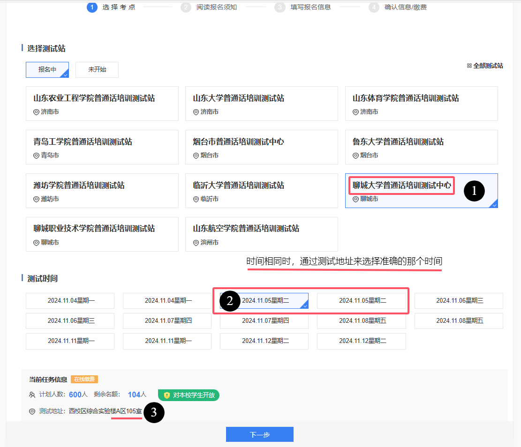The height and width of the screenshot is (447, 521).
Task: Pick the 临沂大学普通话培训测试站 card
Action: [261, 191]
